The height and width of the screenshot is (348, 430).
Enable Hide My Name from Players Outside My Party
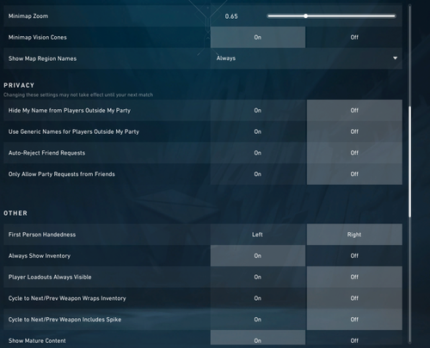(258, 111)
